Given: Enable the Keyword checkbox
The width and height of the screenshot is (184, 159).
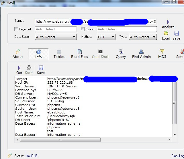Looking at the screenshot, I should pos(16,29).
